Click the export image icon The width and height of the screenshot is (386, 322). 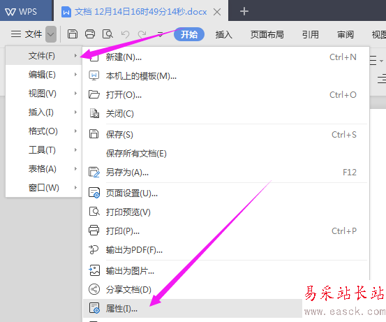tap(94, 270)
